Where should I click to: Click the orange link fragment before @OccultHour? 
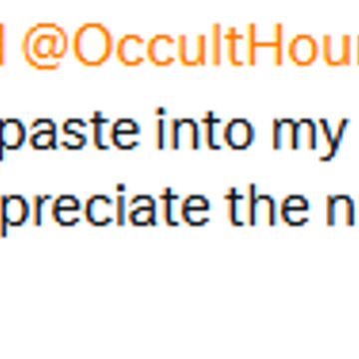2,45
